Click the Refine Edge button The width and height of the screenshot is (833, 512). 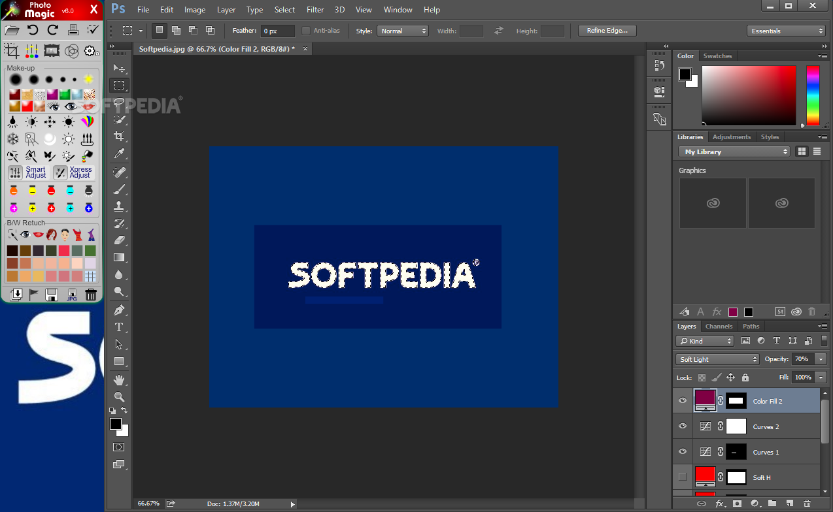click(x=607, y=31)
